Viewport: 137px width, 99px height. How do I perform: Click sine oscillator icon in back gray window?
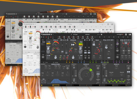point(21,37)
